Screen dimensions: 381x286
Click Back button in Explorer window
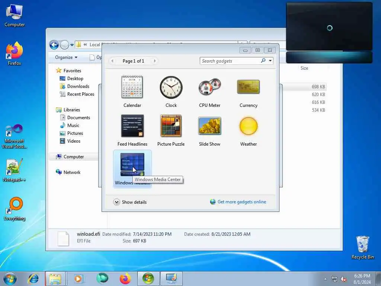[54, 45]
